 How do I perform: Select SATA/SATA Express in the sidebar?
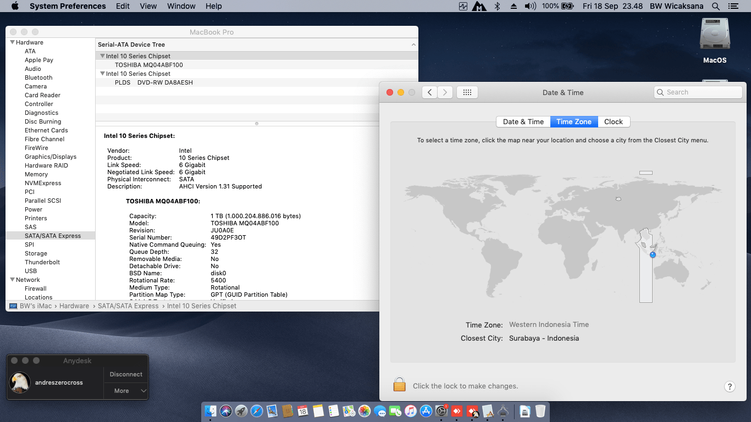(x=53, y=236)
